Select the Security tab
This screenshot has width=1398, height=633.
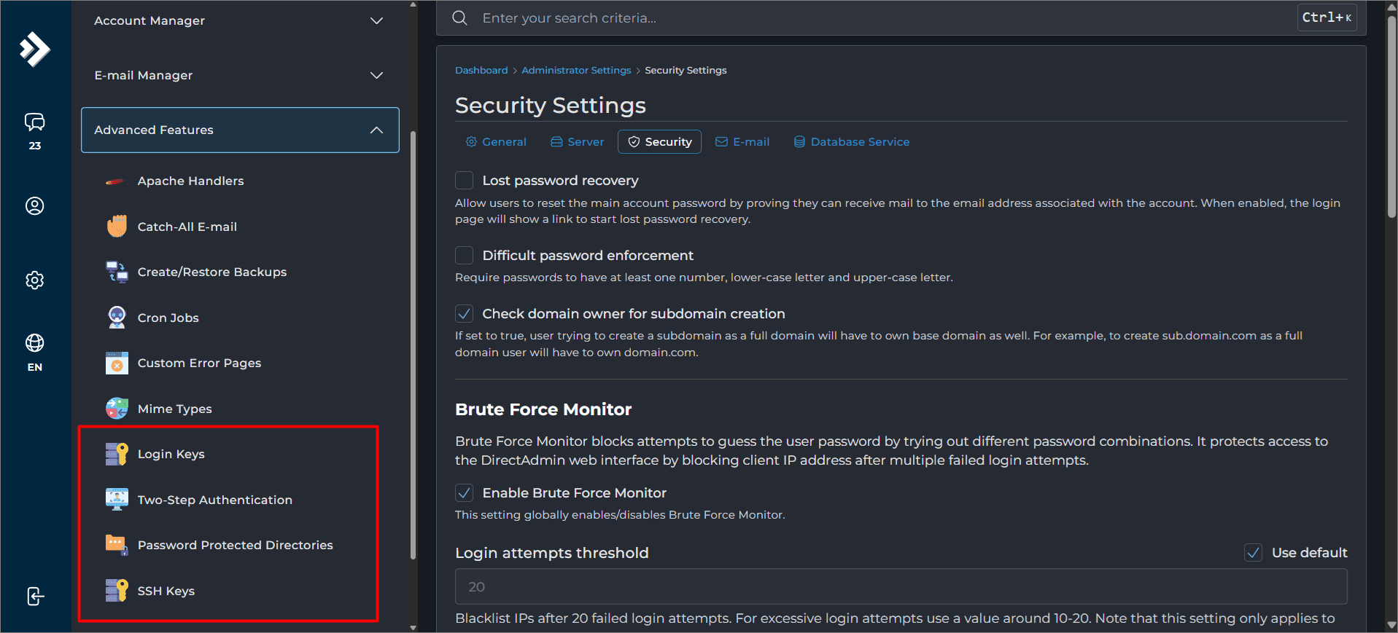tap(659, 141)
